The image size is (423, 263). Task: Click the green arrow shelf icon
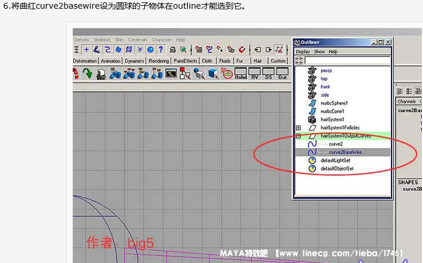click(87, 74)
